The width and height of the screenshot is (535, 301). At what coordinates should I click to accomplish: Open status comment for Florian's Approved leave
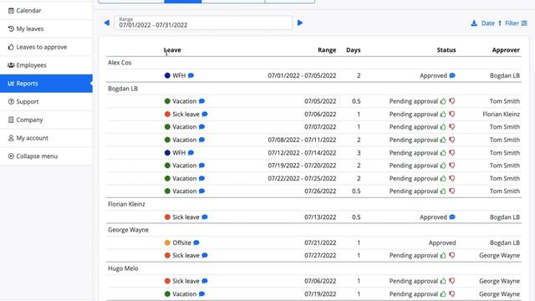click(x=452, y=217)
